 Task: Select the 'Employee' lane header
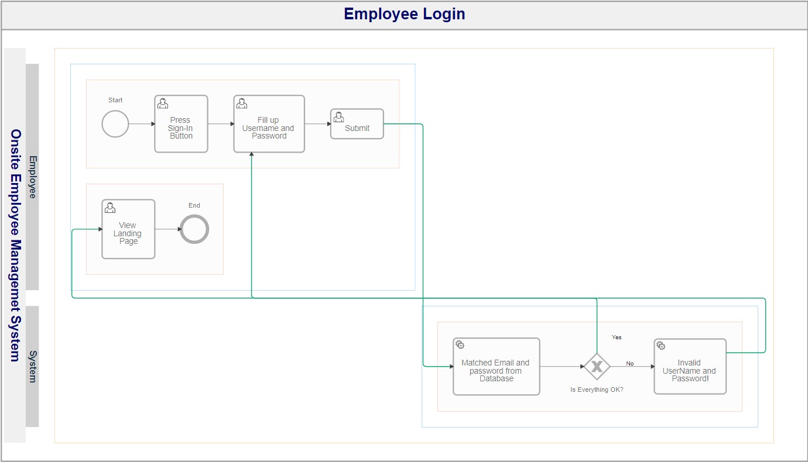[x=33, y=177]
